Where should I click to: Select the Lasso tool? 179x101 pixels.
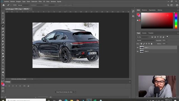click(3, 19)
